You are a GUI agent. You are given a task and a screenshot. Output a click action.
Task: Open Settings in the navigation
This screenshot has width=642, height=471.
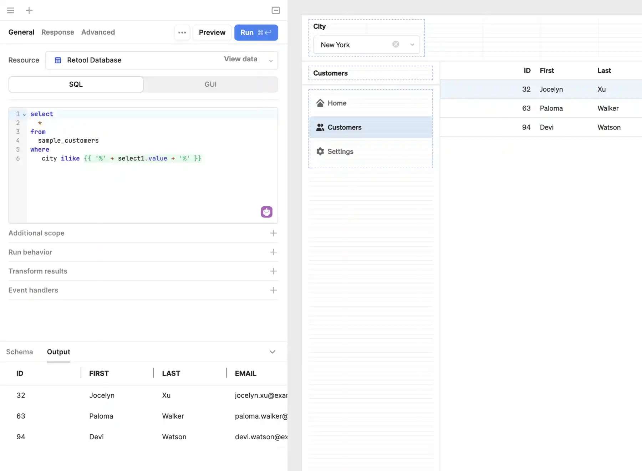click(x=371, y=152)
